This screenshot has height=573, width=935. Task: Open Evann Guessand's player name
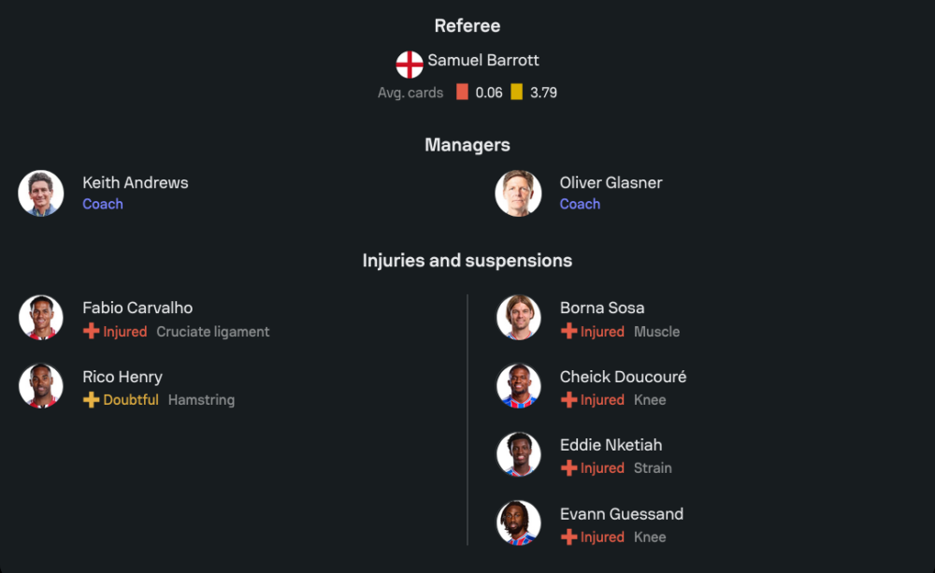click(x=622, y=513)
